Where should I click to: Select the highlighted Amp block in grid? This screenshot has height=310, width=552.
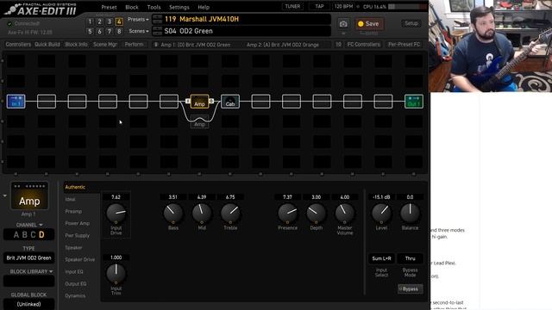click(199, 102)
